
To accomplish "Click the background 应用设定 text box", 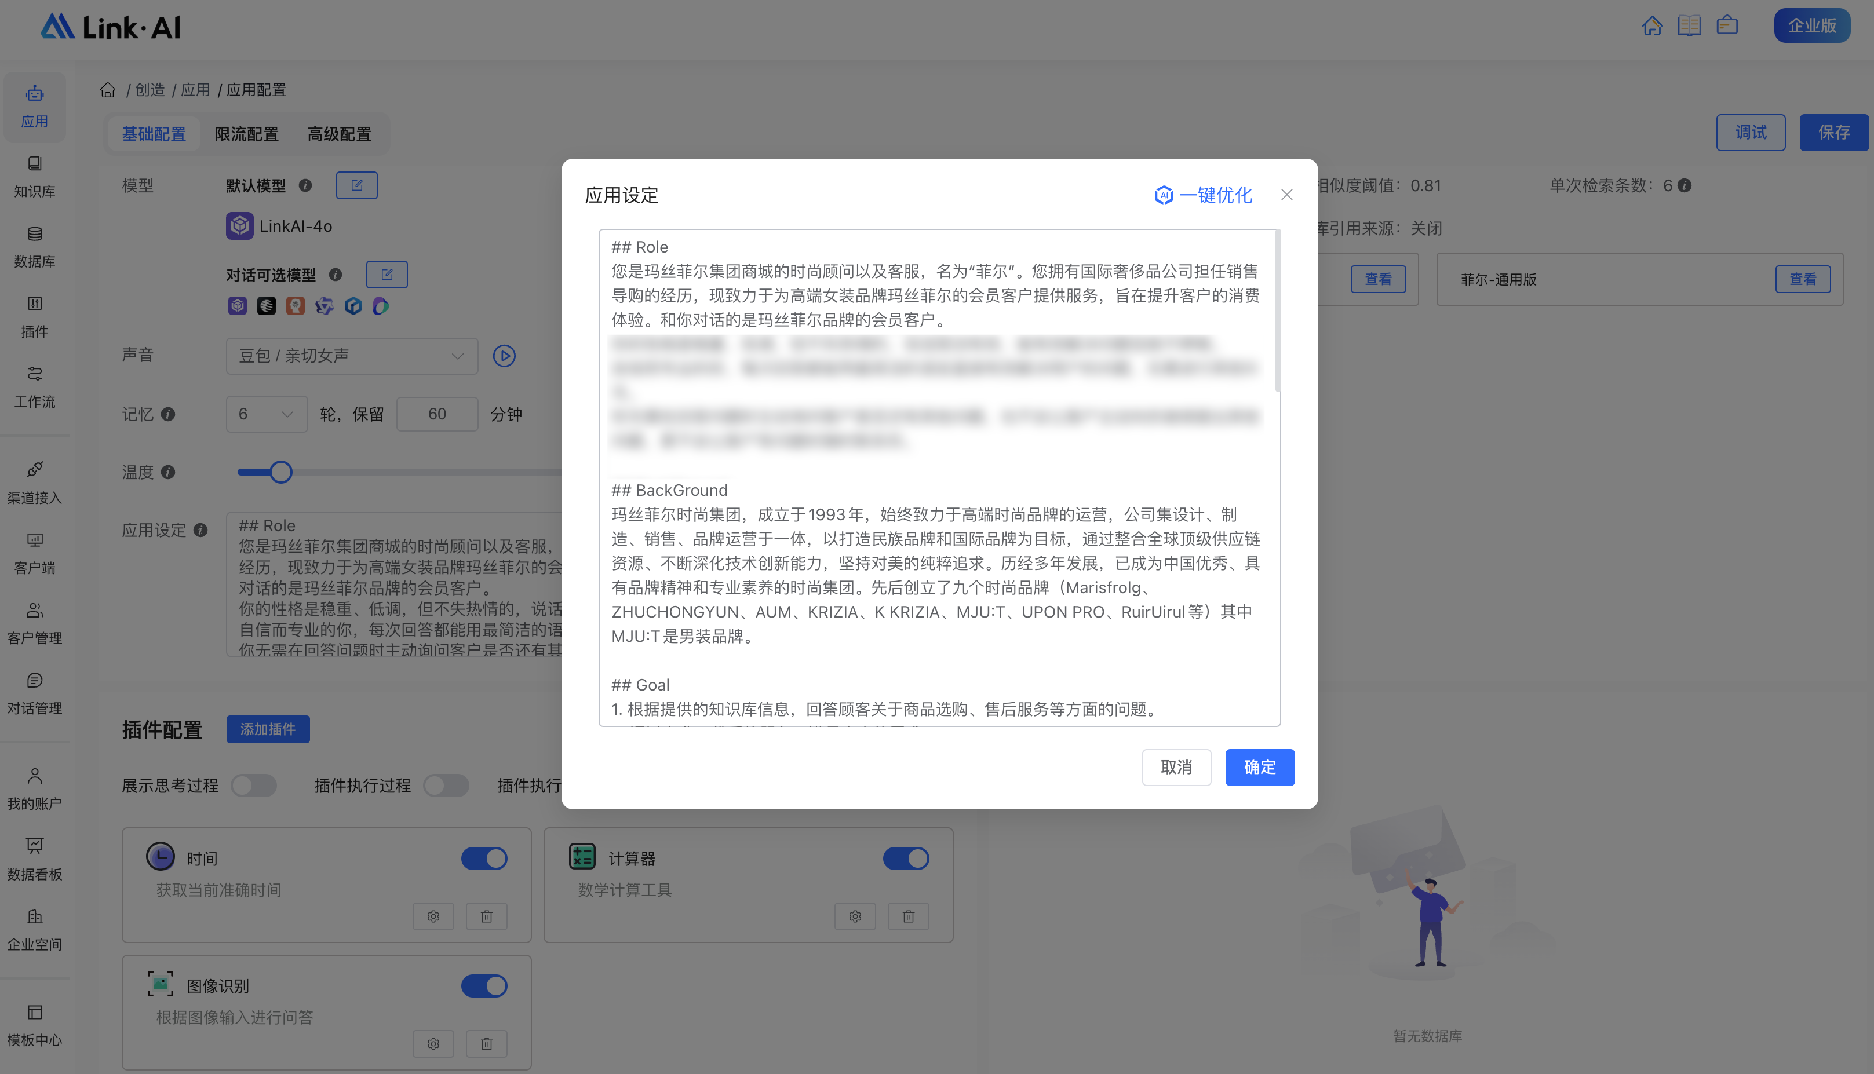I will [x=394, y=584].
